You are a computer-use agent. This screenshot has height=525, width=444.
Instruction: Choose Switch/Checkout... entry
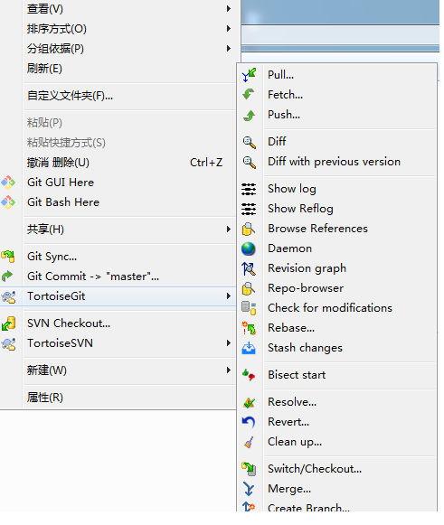point(337,469)
